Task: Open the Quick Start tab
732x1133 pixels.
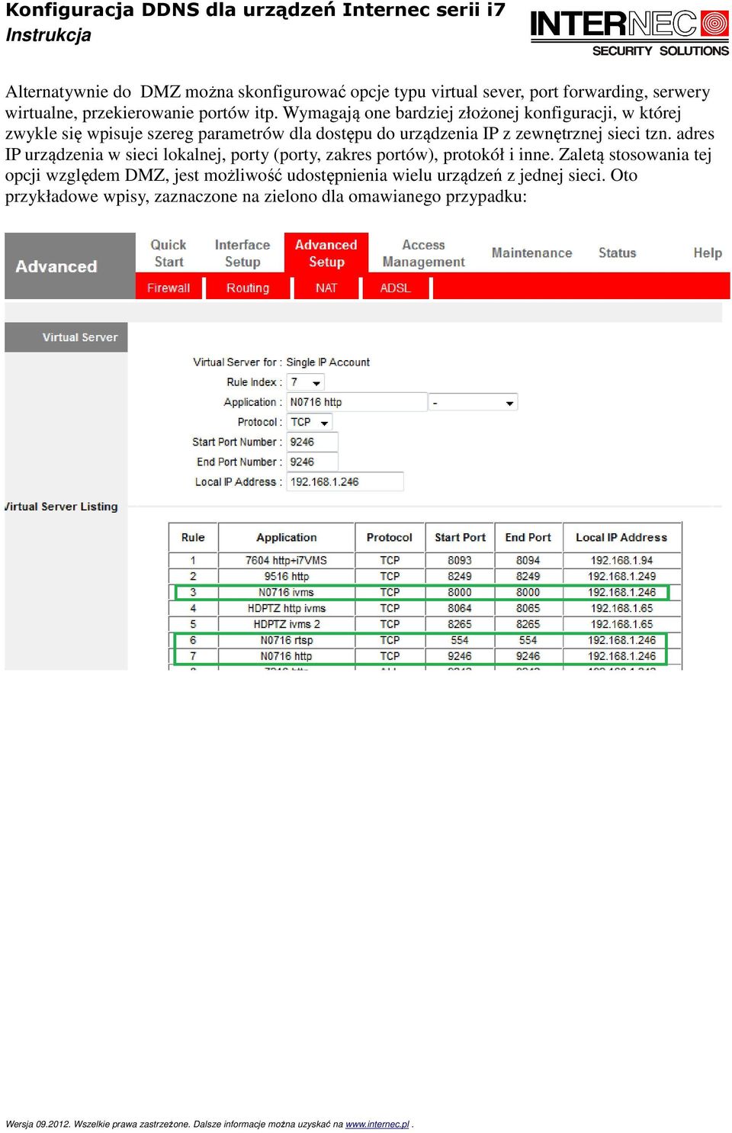Action: (169, 253)
